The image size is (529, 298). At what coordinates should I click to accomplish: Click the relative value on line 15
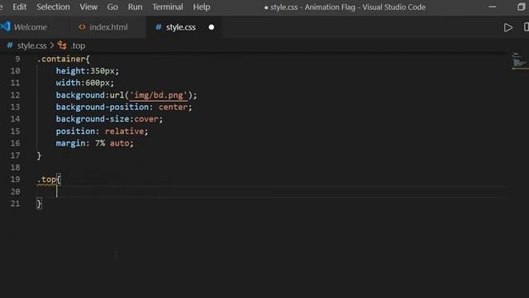[x=124, y=131]
